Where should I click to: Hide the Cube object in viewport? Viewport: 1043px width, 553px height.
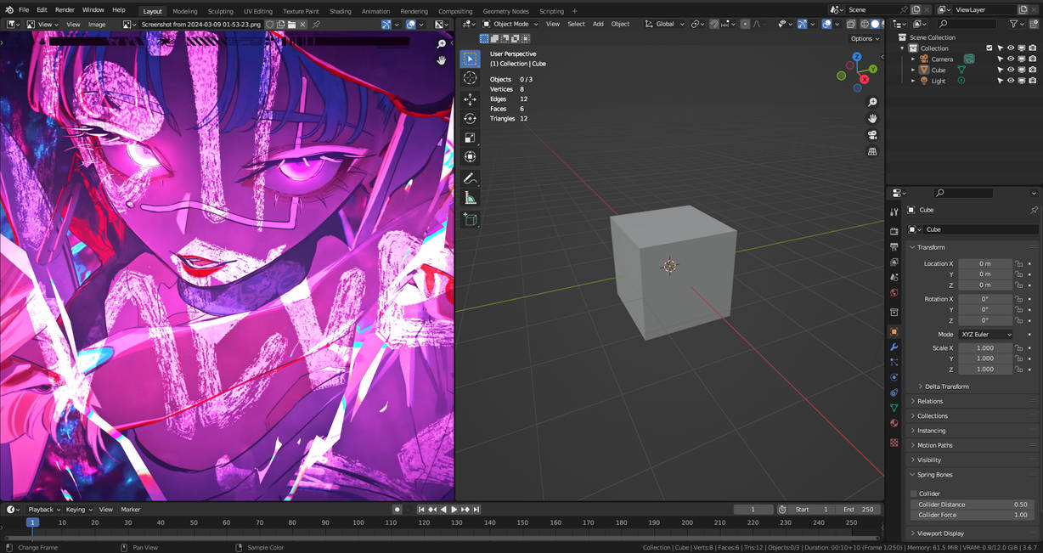point(1011,70)
